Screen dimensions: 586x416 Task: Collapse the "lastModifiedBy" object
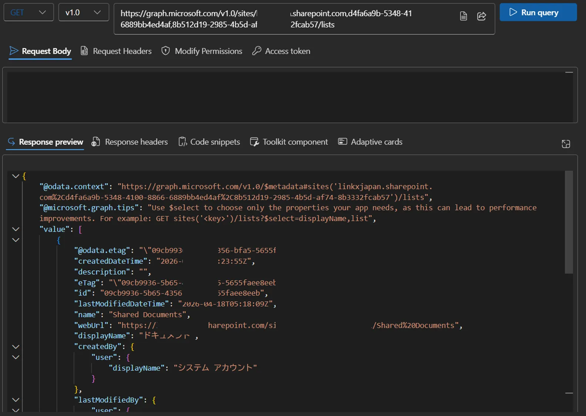pyautogui.click(x=16, y=400)
